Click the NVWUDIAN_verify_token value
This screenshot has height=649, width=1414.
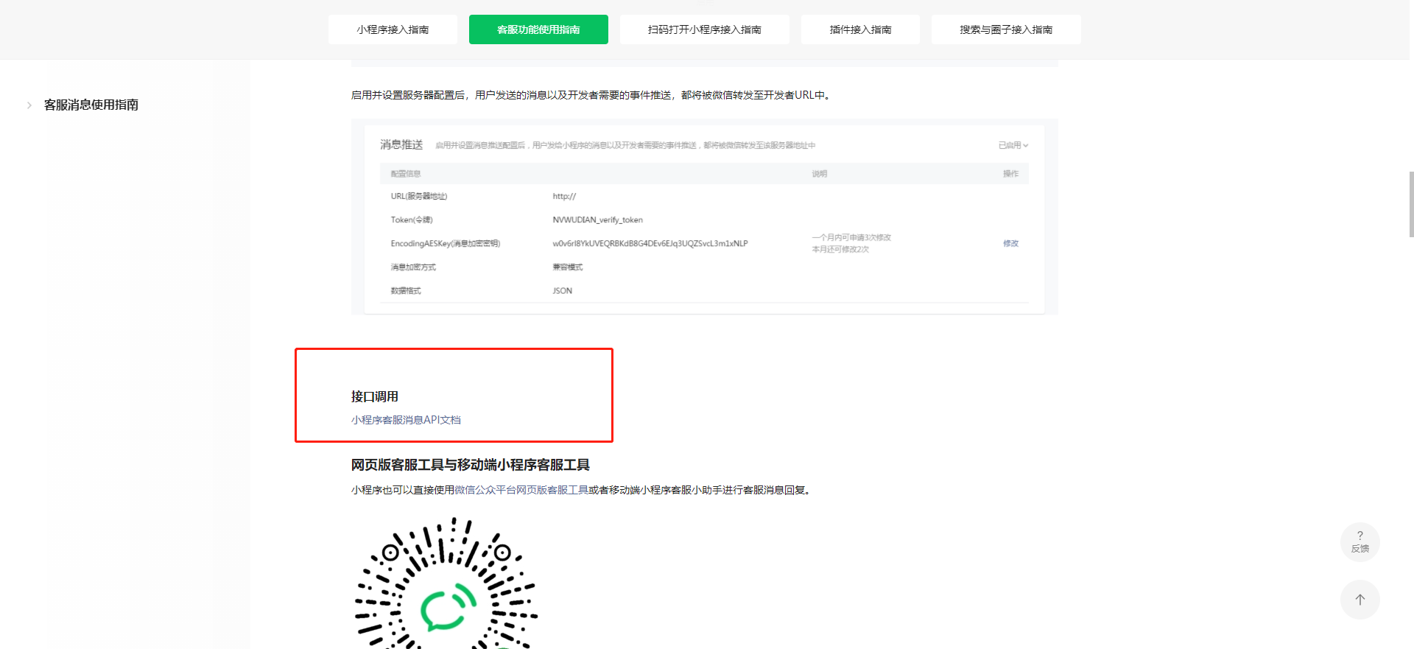[x=597, y=220]
